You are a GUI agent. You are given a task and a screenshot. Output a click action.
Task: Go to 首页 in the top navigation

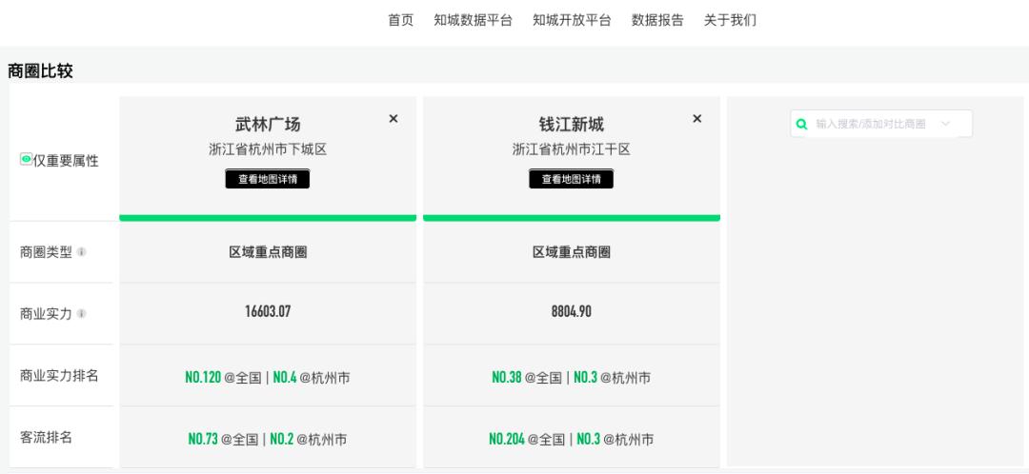[x=400, y=21]
